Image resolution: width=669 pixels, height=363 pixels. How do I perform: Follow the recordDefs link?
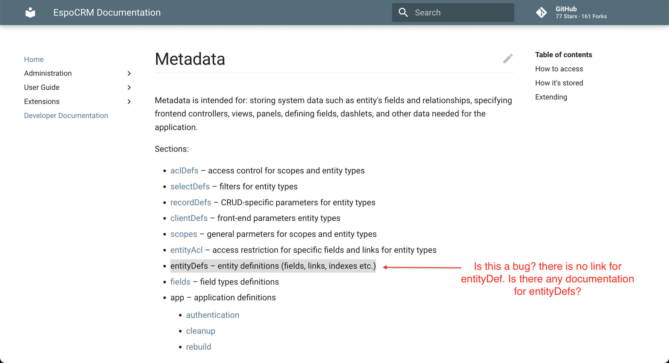coord(191,202)
